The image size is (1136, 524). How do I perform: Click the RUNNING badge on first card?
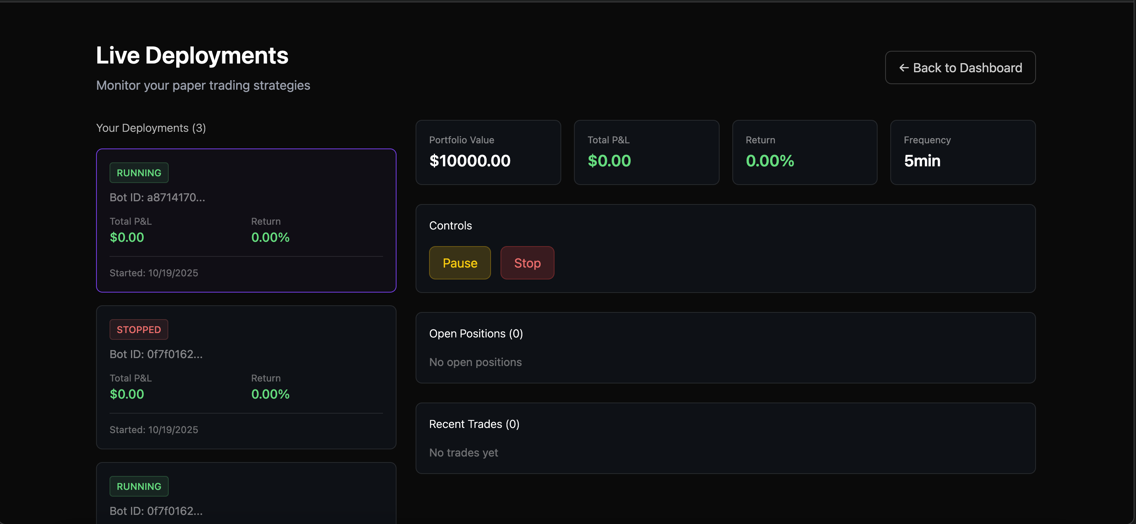pos(139,173)
